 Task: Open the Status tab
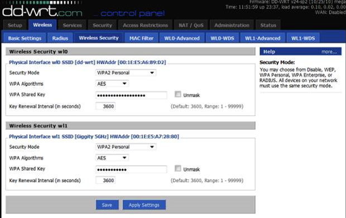268,25
